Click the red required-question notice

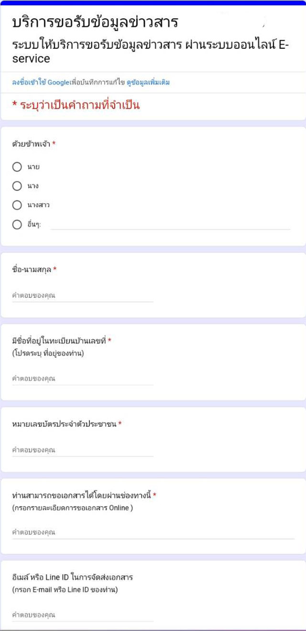76,105
